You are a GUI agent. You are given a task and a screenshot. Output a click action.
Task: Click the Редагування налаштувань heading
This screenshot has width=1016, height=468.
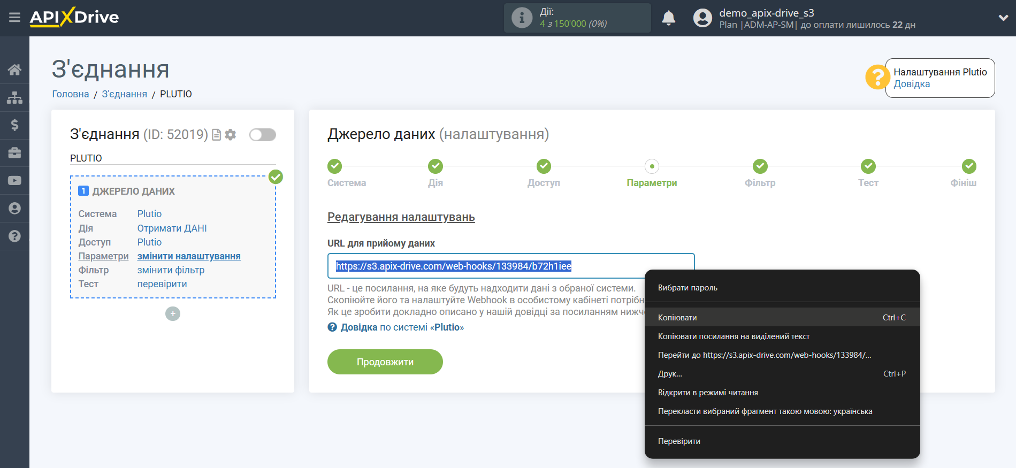pyautogui.click(x=401, y=217)
